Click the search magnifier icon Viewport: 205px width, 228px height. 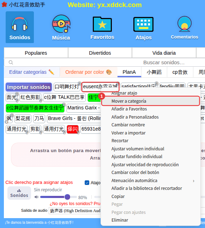(x=11, y=62)
